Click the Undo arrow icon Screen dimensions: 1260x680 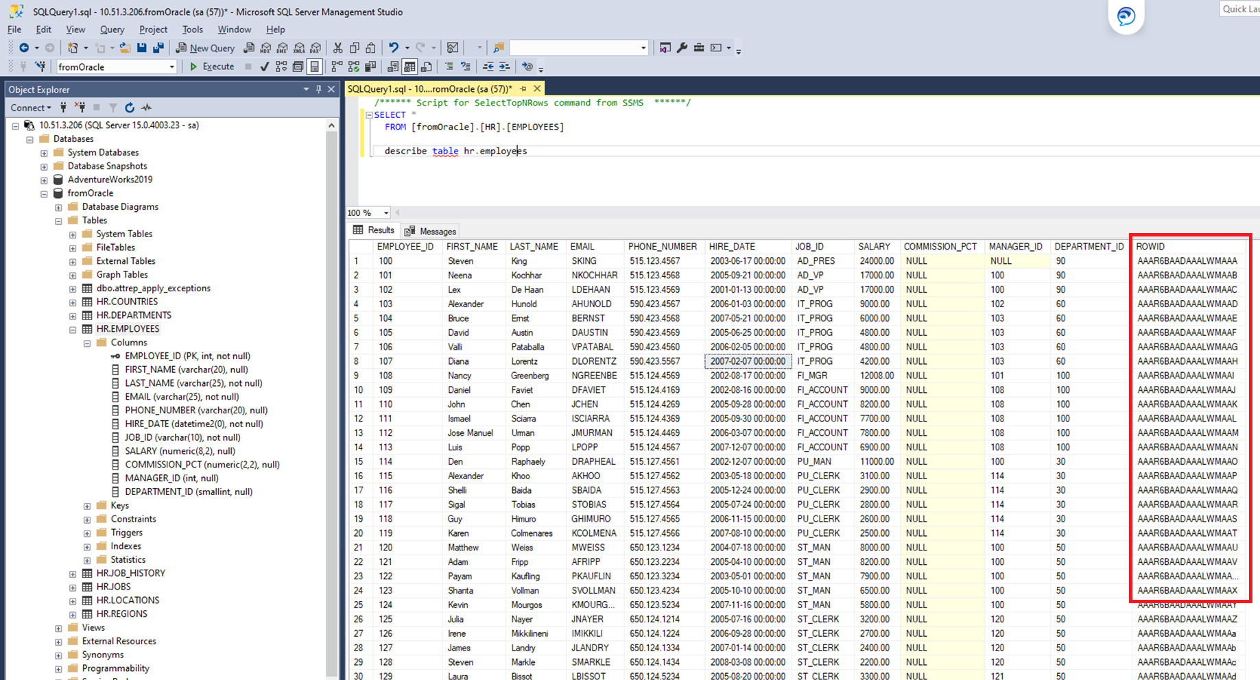coord(394,48)
